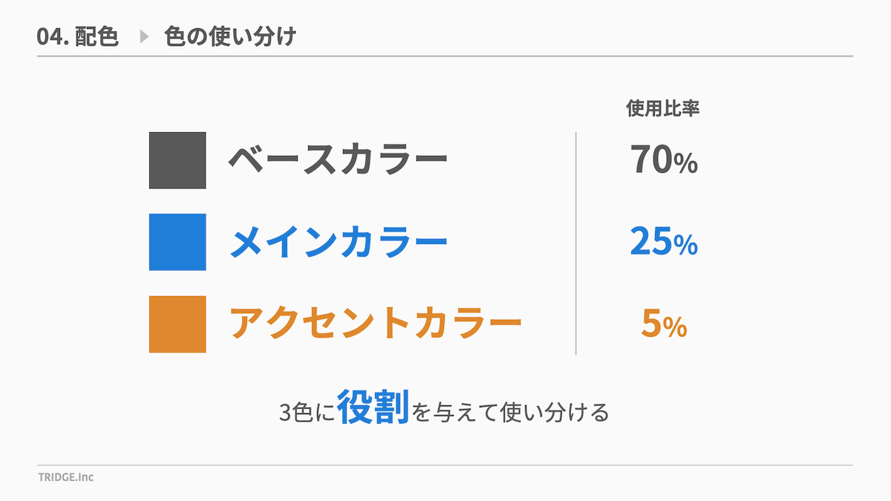Click the horizontal line under the header
Image resolution: width=891 pixels, height=501 pixels.
pos(445,56)
